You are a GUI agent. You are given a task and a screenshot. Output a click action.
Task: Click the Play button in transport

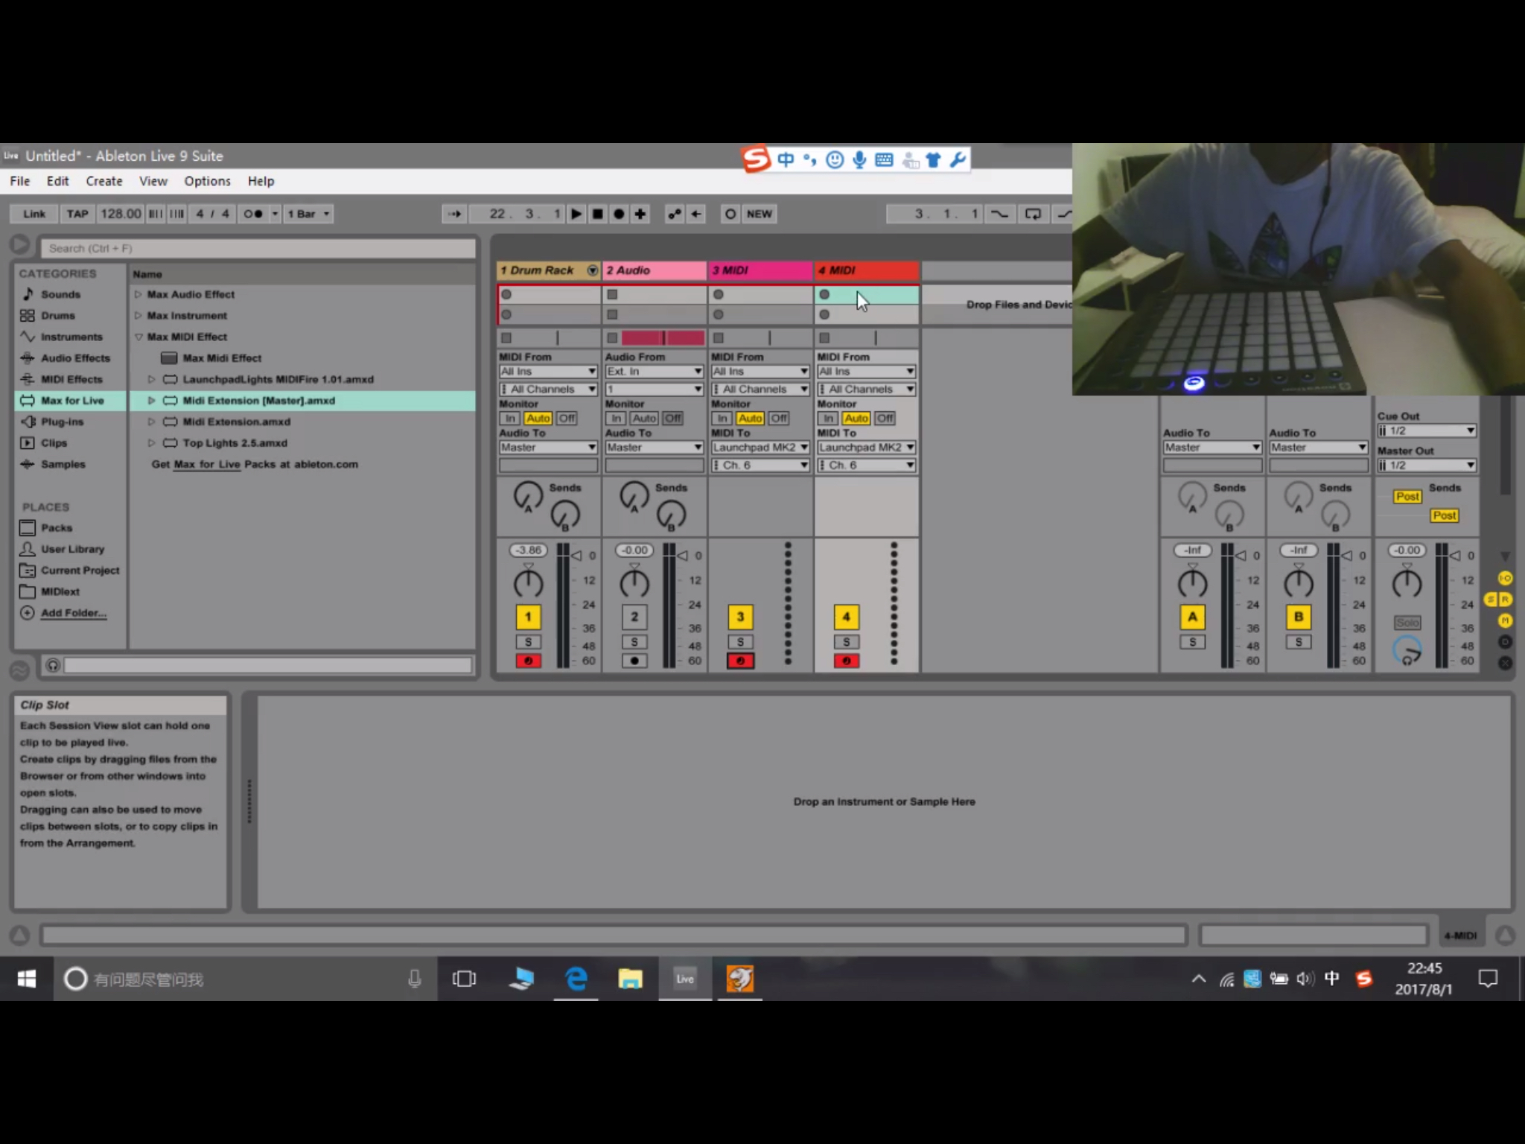coord(576,214)
